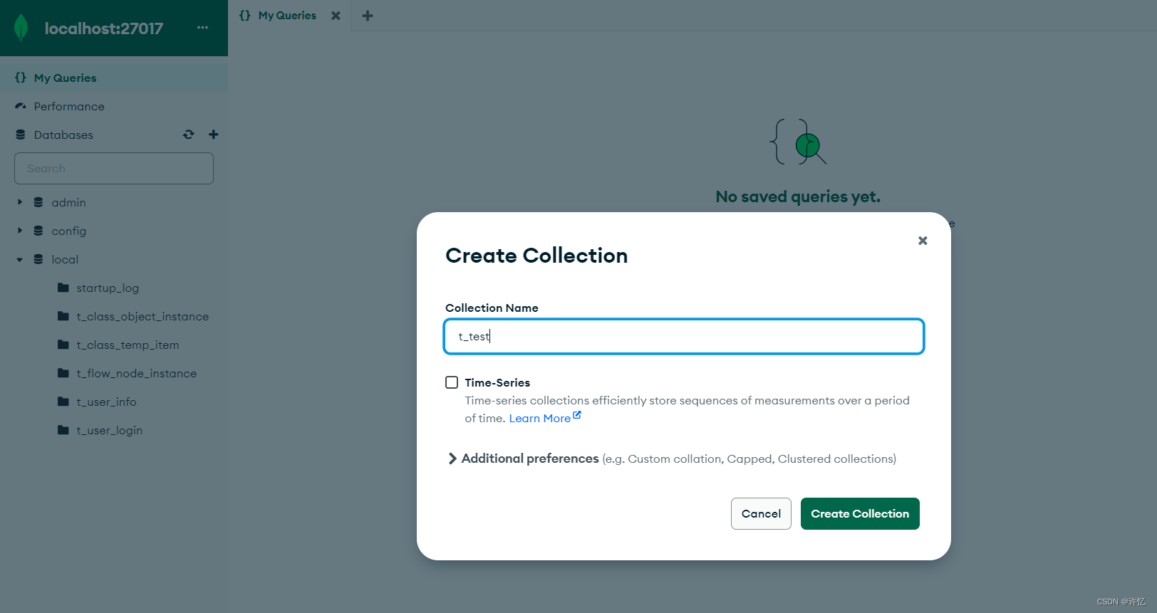Click the localhost:27017 connection title
Screen dimensions: 1157x613
pyautogui.click(x=104, y=28)
